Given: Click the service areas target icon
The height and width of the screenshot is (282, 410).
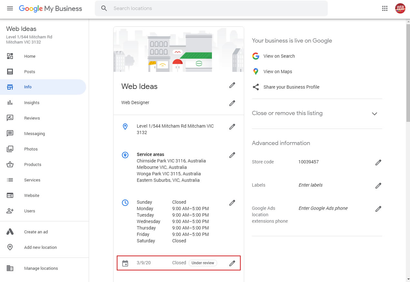Looking at the screenshot, I should tap(125, 155).
